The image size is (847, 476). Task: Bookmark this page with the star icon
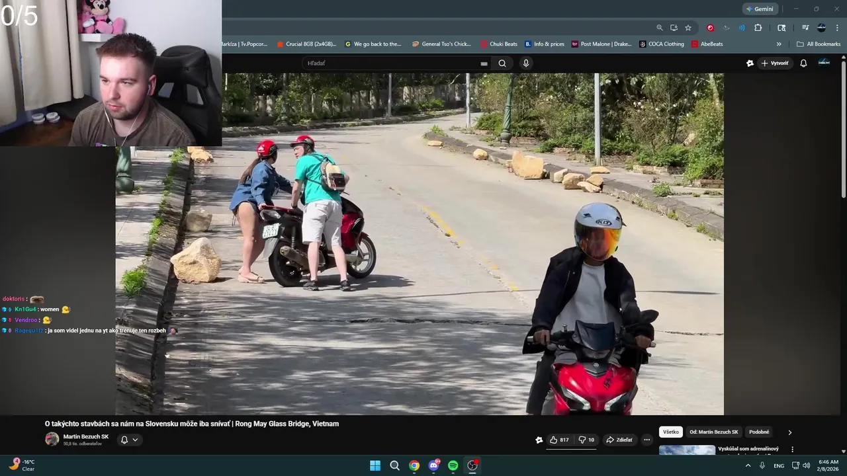688,28
